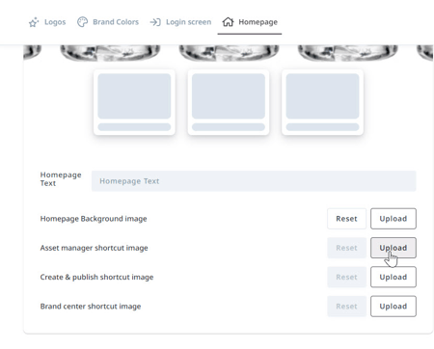Click the star icon beside Logos
The width and height of the screenshot is (434, 349).
tap(34, 22)
